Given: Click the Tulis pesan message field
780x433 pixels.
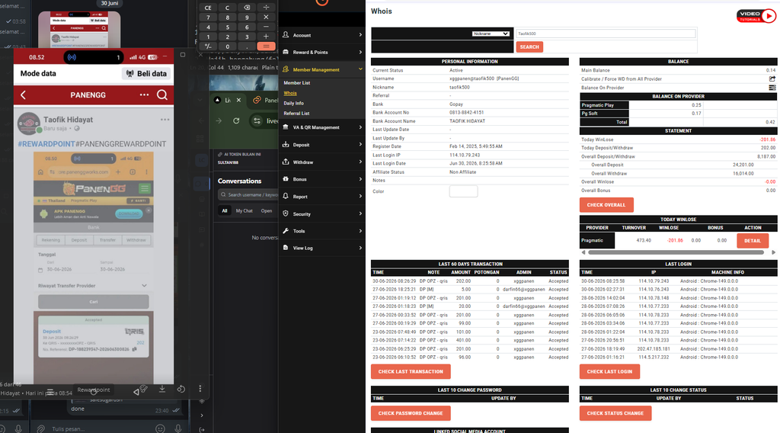Looking at the screenshot, I should [x=100, y=428].
